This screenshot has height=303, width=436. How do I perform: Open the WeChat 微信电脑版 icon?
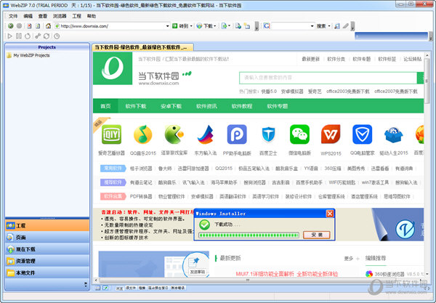tap(299, 134)
